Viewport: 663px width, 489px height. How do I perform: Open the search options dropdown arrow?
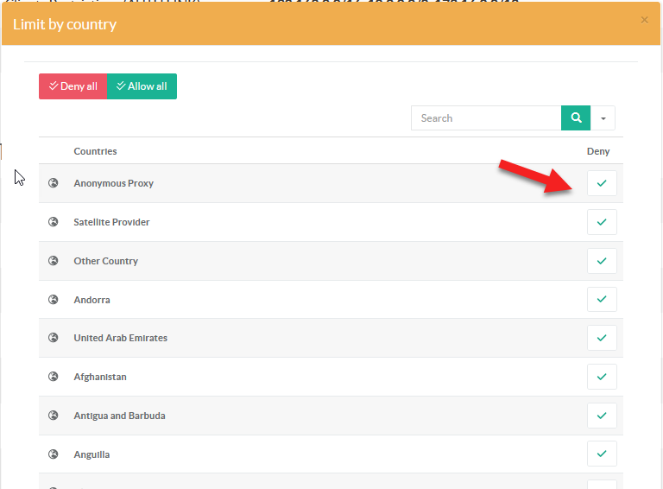[x=603, y=118]
